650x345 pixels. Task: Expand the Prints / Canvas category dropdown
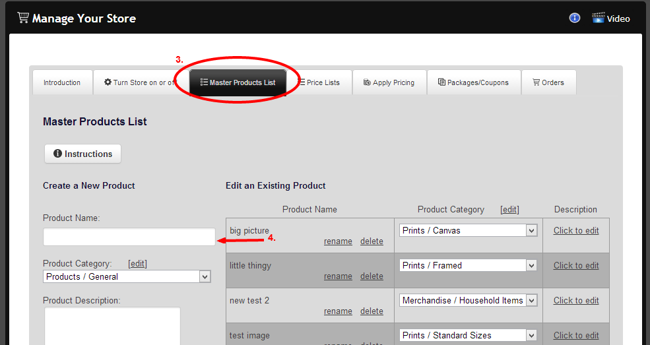tap(468, 230)
